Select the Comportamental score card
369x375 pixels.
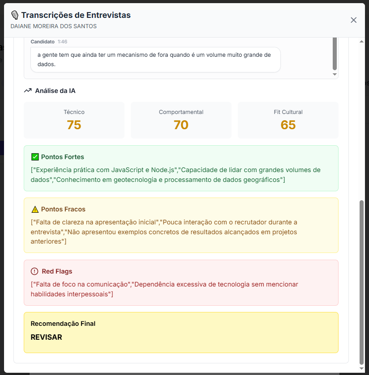pyautogui.click(x=181, y=120)
